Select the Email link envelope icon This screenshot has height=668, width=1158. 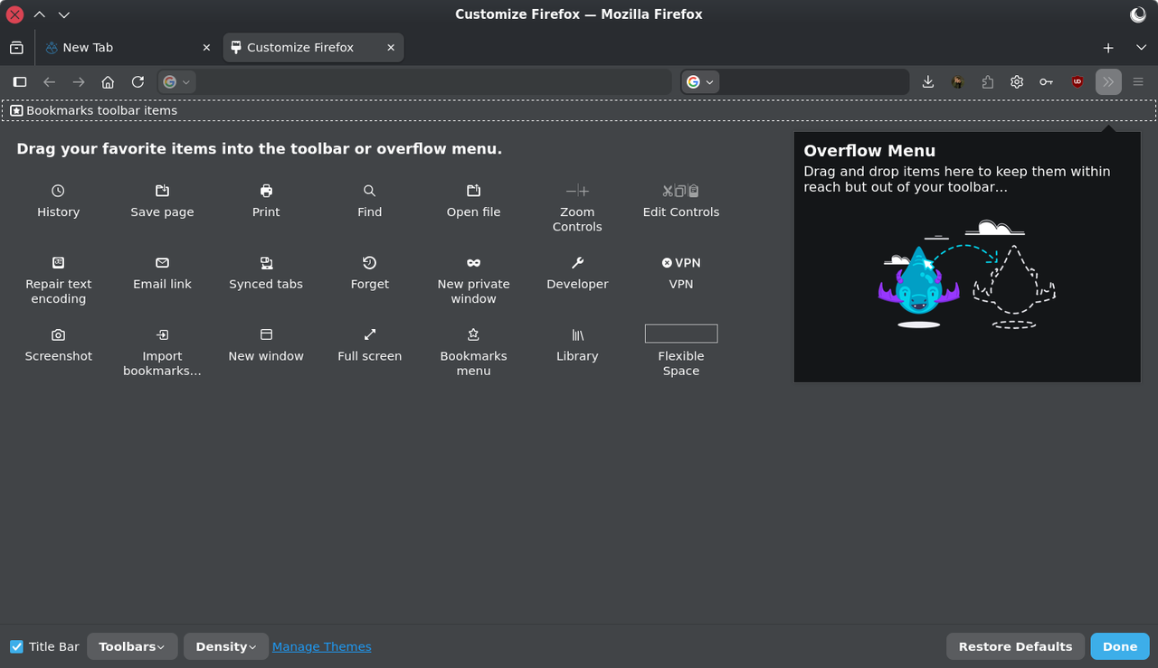pyautogui.click(x=162, y=263)
